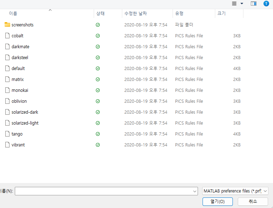Select the default file icon
This screenshot has width=273, height=208.
pyautogui.click(x=7, y=68)
